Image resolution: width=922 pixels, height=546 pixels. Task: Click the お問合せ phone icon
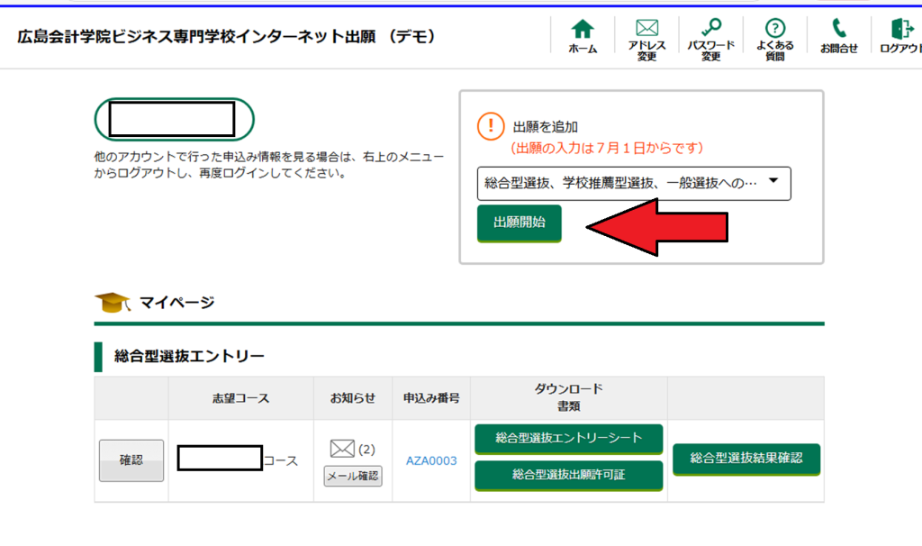tap(838, 29)
